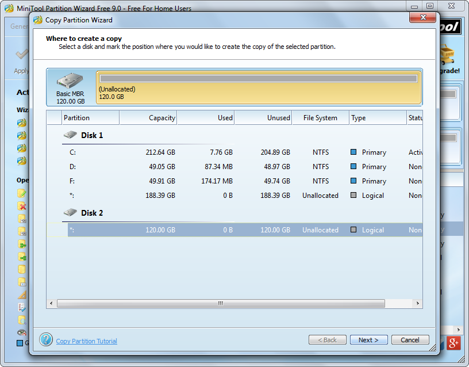This screenshot has height=367, width=469.
Task: Click the blue Primary square for D: row
Action: 353,166
